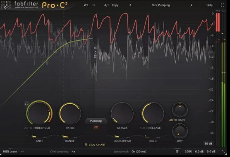Viewport: 230px width, 157px height.
Task: Enable sidechain audition headphones icon
Action: click(x=26, y=104)
